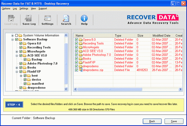The height and width of the screenshot is (126, 187).
Task: Expand the MicroAngelo tree node
Action: 17,52
